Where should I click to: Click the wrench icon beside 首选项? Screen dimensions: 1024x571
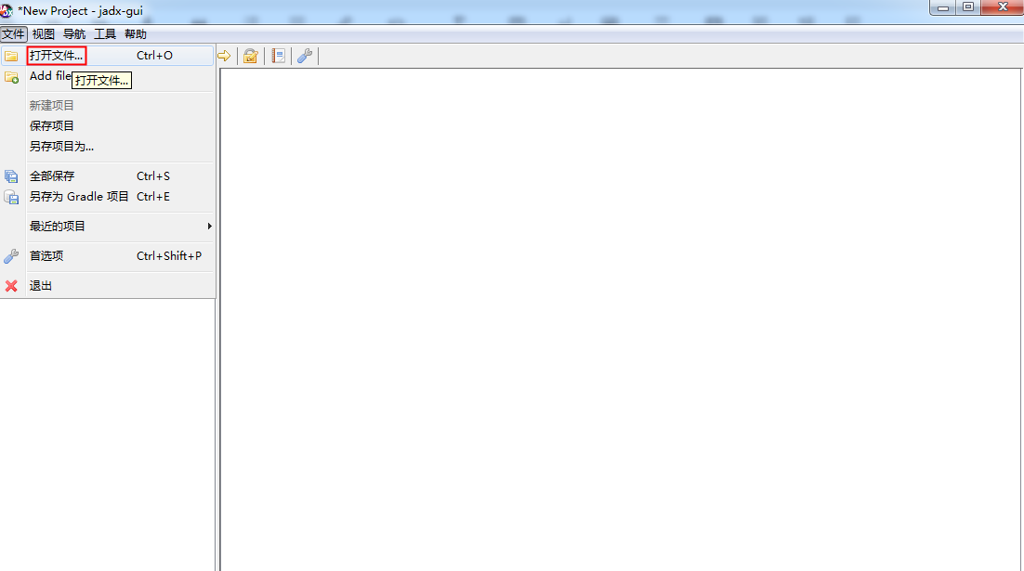[12, 255]
